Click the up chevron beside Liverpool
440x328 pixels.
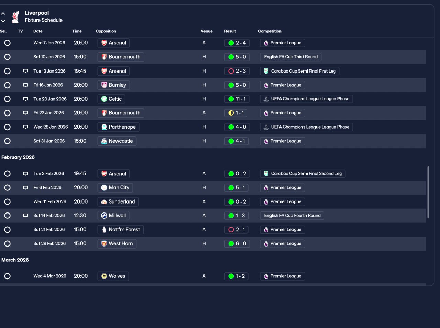3,14
